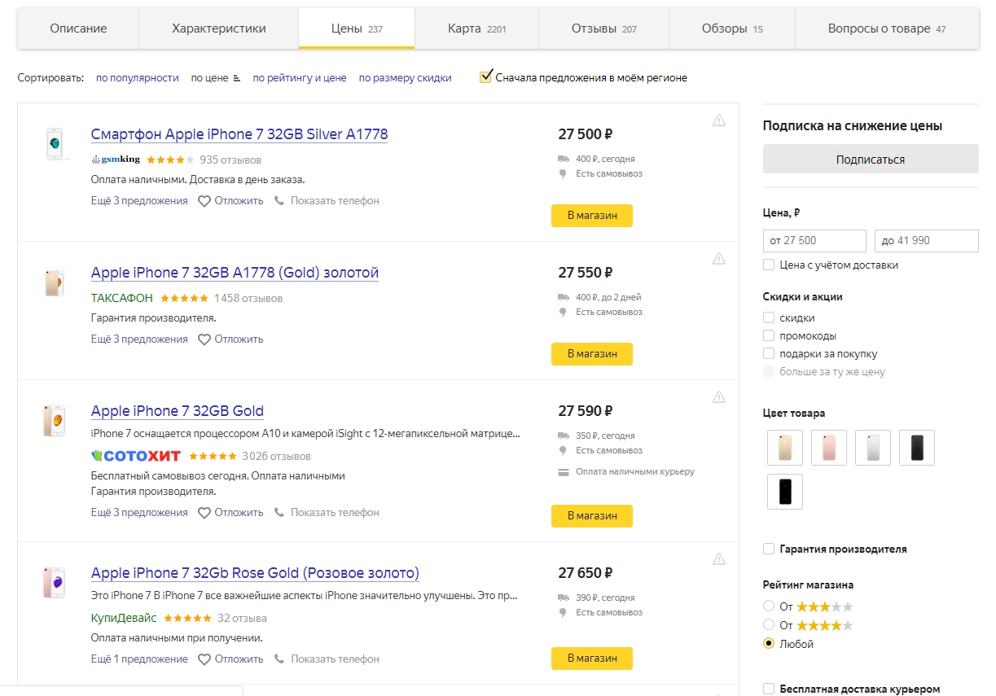Enable Цена с учётом доставки checkbox
Image resolution: width=996 pixels, height=696 pixels.
769,265
